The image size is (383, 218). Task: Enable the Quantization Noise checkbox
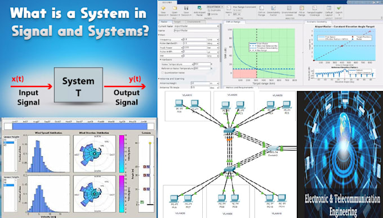(163, 73)
